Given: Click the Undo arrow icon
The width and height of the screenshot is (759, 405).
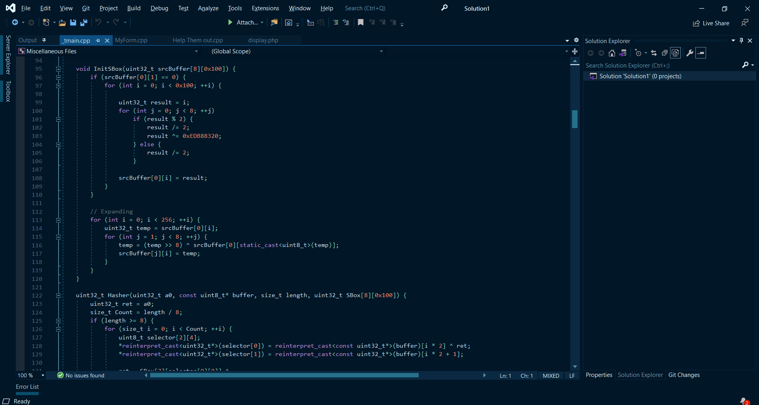Looking at the screenshot, I should point(99,23).
